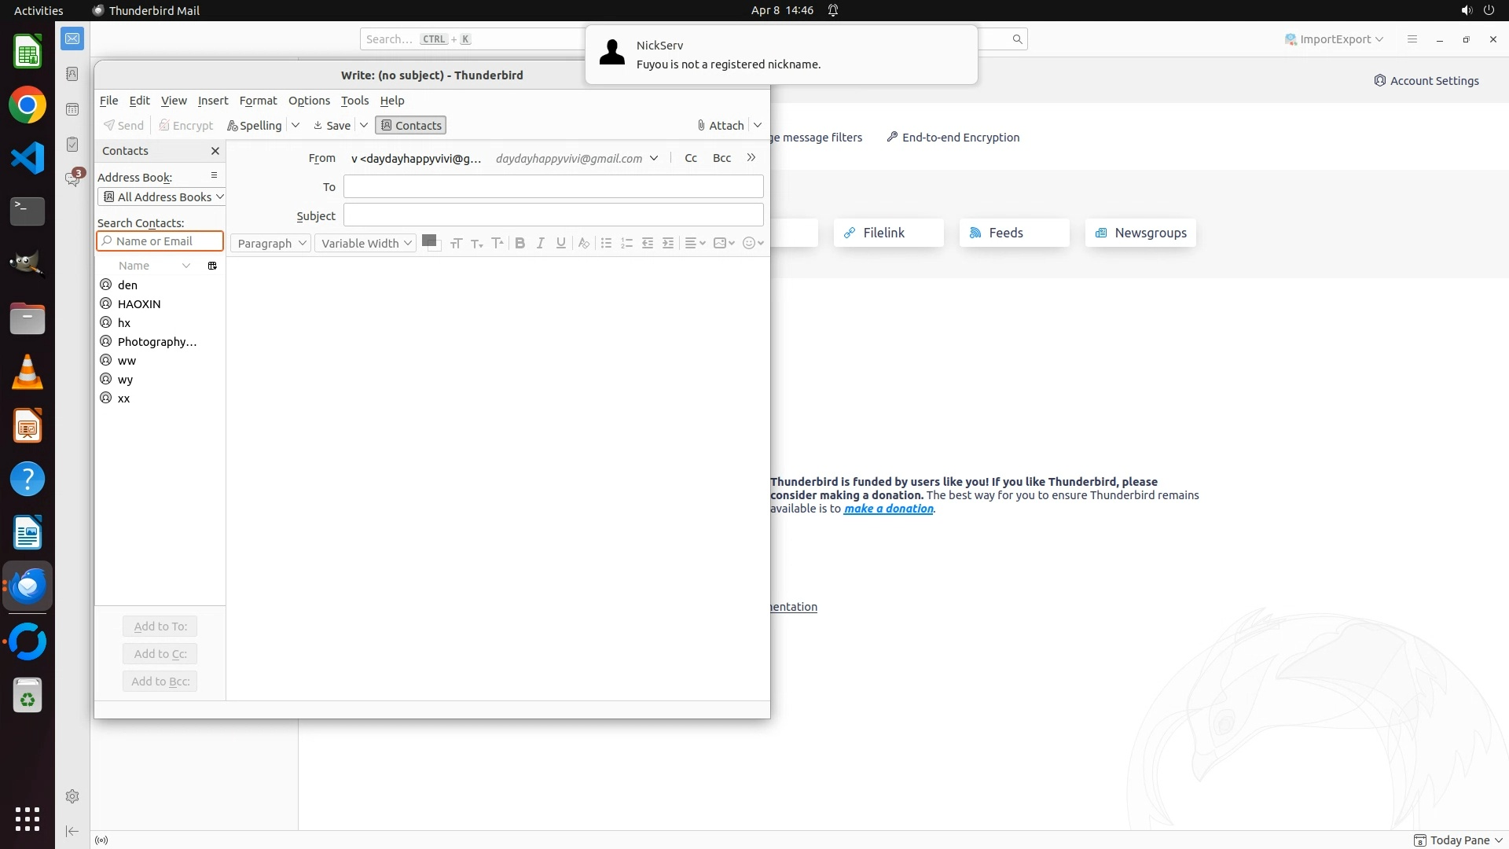Apply numbered list formatting
This screenshot has width=1509, height=849.
tap(626, 243)
